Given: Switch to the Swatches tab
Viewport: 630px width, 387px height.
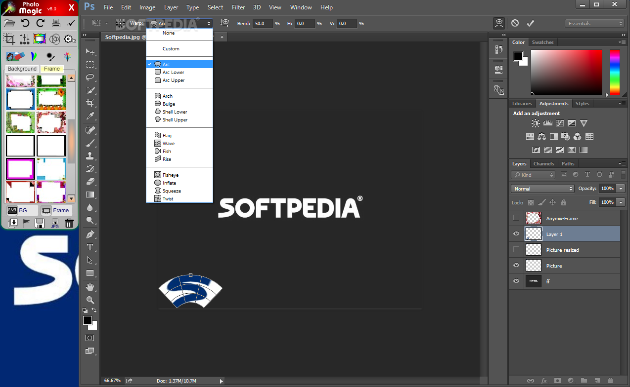Looking at the screenshot, I should 542,42.
